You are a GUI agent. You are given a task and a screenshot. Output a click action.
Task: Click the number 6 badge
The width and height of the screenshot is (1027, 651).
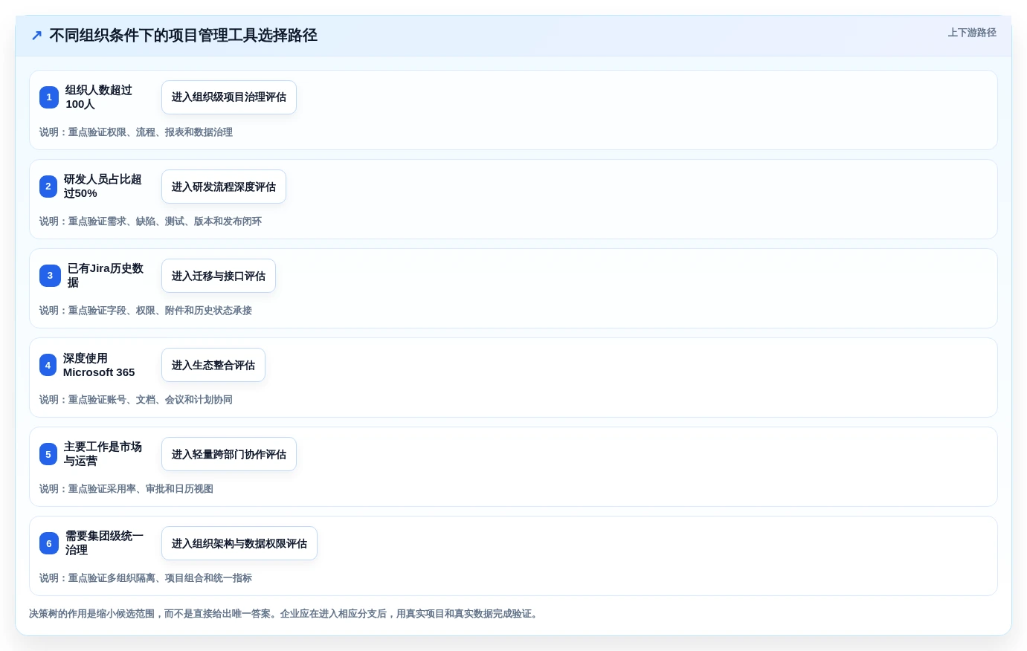[49, 543]
